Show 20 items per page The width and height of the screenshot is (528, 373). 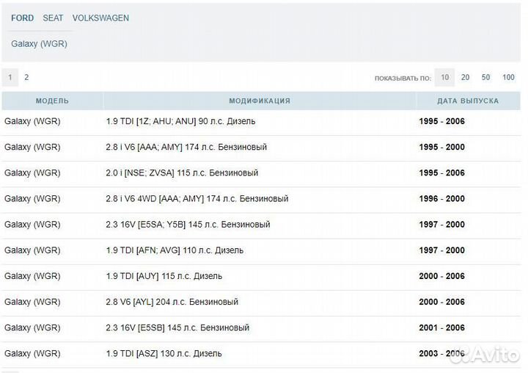click(465, 77)
